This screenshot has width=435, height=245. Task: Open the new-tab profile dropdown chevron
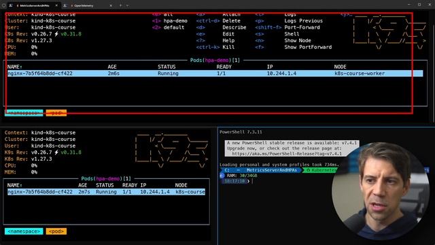click(x=127, y=5)
